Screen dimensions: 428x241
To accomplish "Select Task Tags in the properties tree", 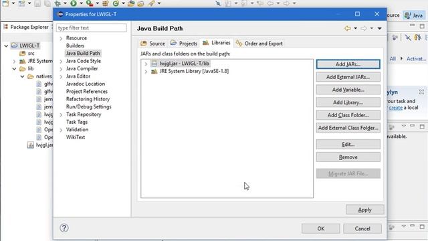I will pyautogui.click(x=77, y=122).
